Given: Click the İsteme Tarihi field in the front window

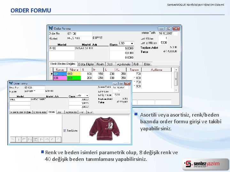Looking at the screenshot, I should (x=120, y=87).
